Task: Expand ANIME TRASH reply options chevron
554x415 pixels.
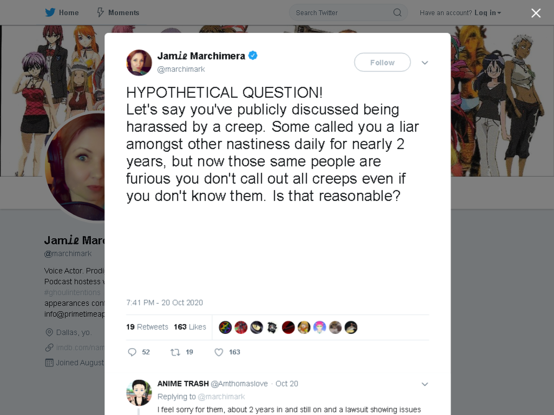Action: (x=425, y=384)
